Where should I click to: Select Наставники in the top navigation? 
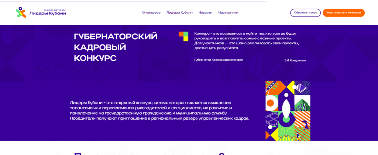[x=228, y=13]
